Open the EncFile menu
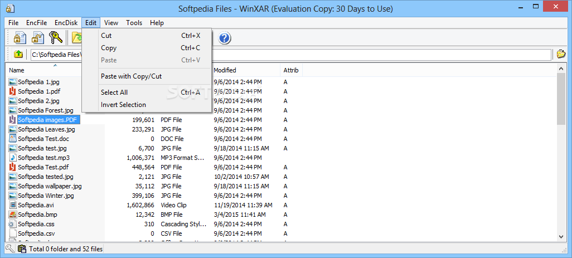 (36, 23)
